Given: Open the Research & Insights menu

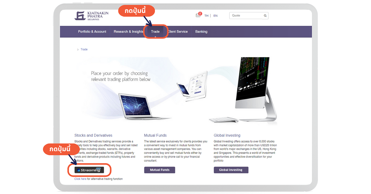Looking at the screenshot, I should coord(129,32).
